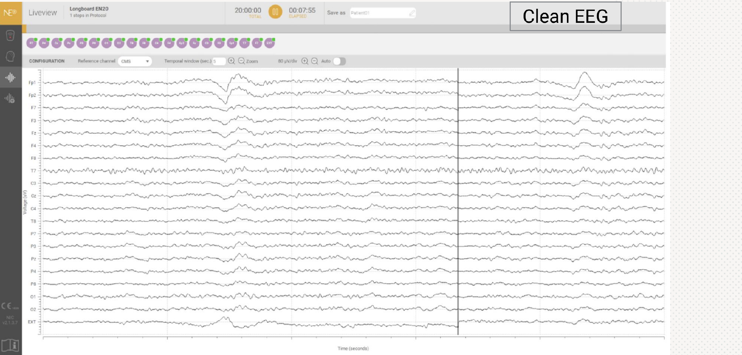Select the F3 electrode quality indicator

[x=219, y=43]
